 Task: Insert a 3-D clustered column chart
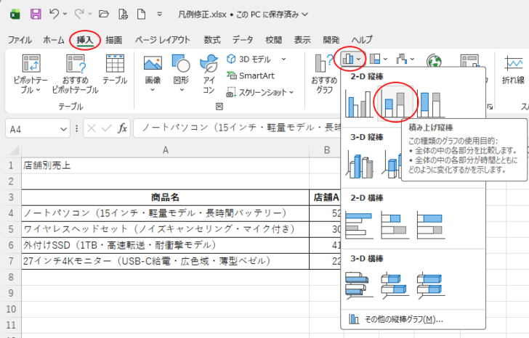360,164
